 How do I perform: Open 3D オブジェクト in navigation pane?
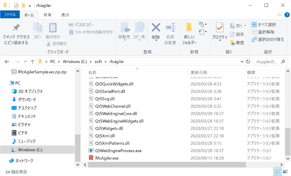pos(27,91)
